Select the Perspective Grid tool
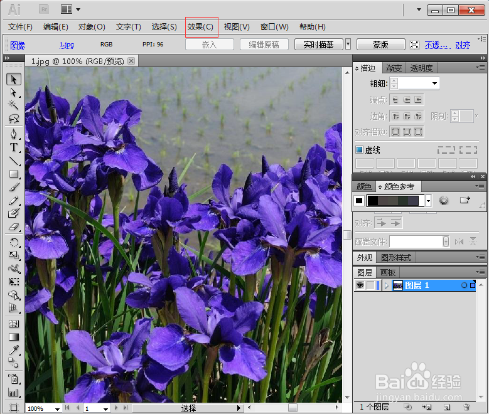The height and width of the screenshot is (414, 489). point(13,308)
